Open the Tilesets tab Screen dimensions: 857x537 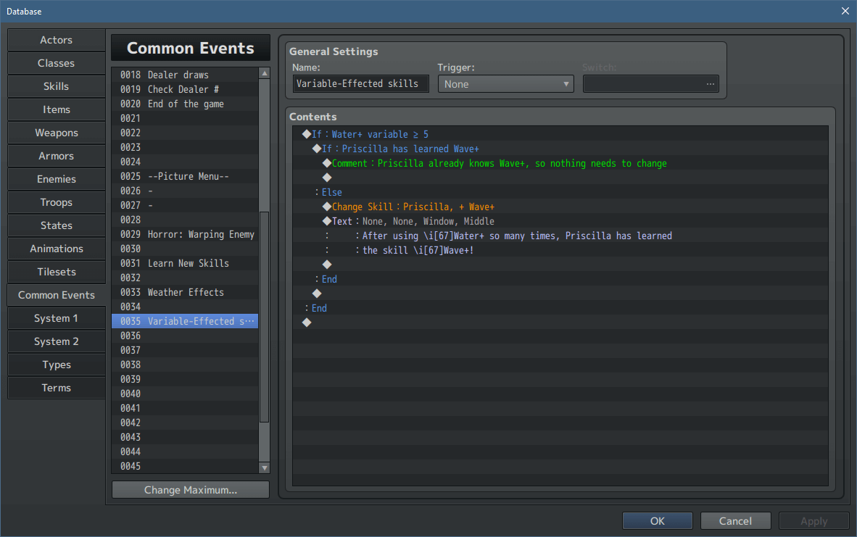(x=57, y=272)
